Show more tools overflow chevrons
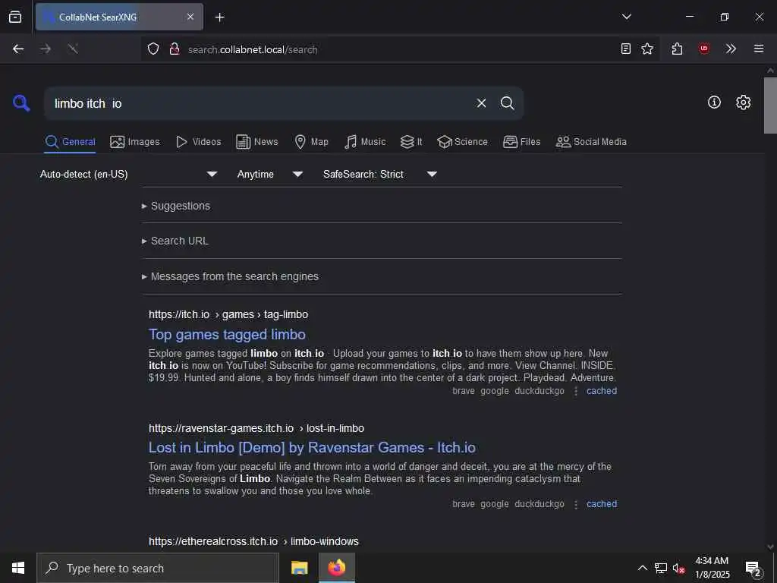777x583 pixels. [x=731, y=49]
